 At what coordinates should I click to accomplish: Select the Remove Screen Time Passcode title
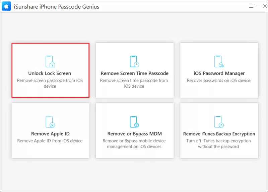(x=135, y=73)
